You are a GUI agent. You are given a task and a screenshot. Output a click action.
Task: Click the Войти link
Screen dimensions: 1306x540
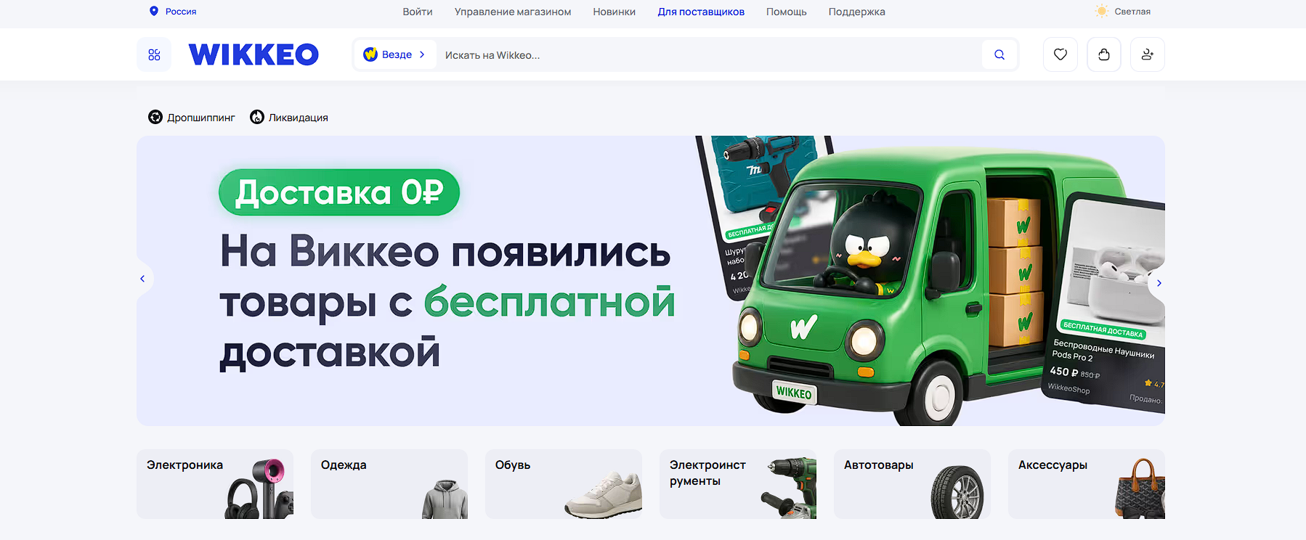(418, 12)
